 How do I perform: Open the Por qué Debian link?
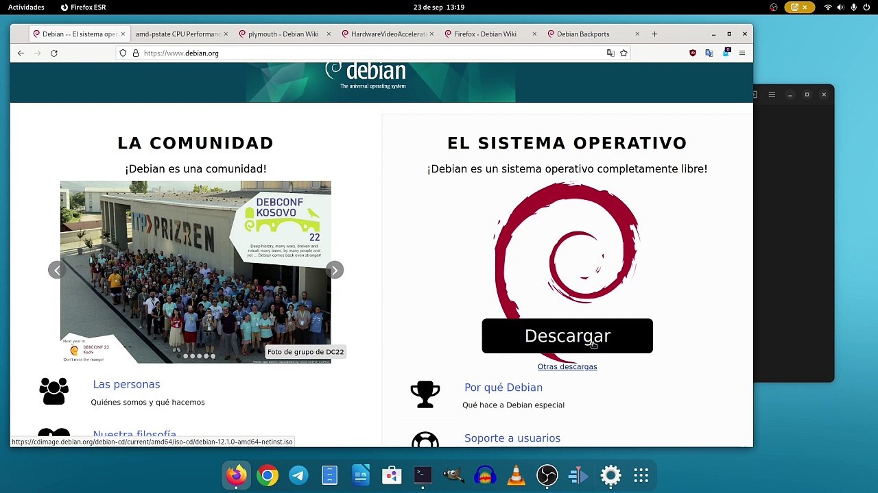tap(503, 388)
